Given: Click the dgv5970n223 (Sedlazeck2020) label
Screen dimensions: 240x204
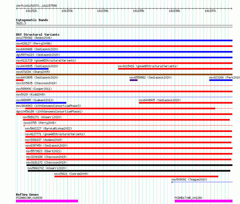Looking at the screenshot, I should 38,55.
